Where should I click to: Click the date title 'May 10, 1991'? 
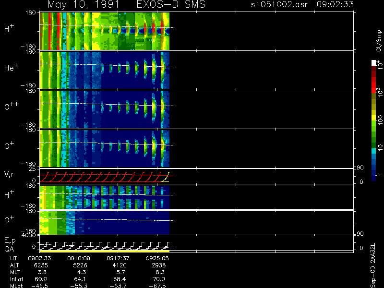pyautogui.click(x=84, y=5)
